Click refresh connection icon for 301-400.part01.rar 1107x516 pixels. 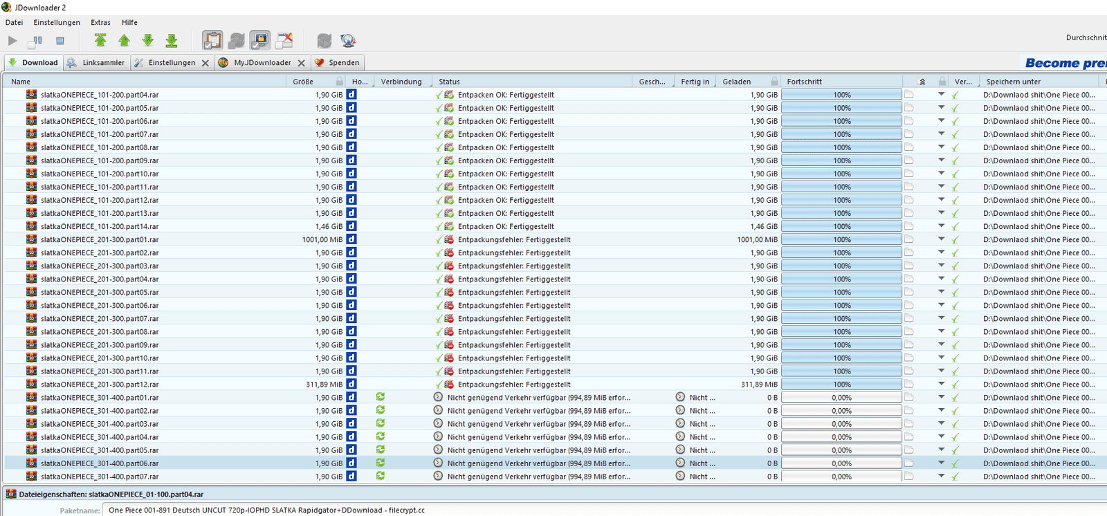381,397
